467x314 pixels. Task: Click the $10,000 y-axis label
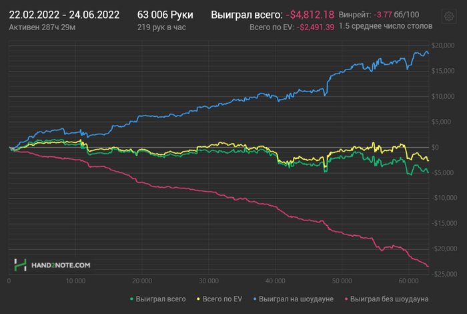coord(443,96)
